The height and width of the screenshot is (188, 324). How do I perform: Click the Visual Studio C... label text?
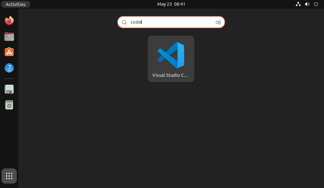click(x=170, y=75)
